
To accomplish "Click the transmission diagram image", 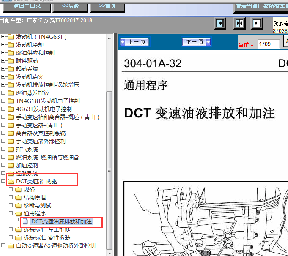I will pyautogui.click(x=206, y=218).
